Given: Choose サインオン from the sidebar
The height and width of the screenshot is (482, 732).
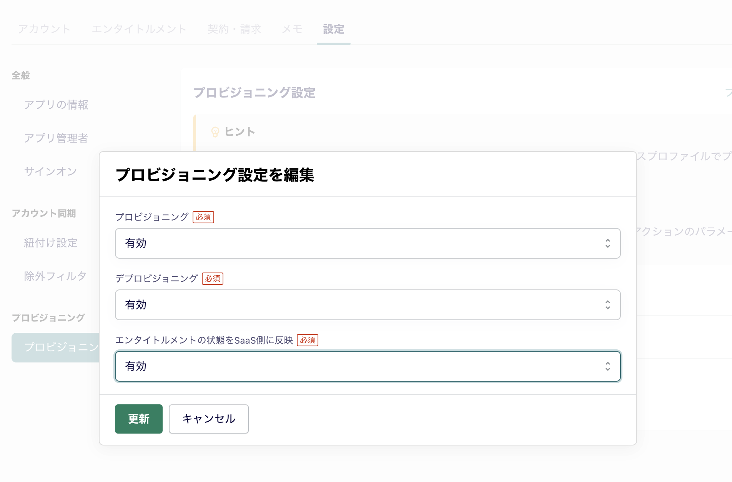Looking at the screenshot, I should click(50, 171).
